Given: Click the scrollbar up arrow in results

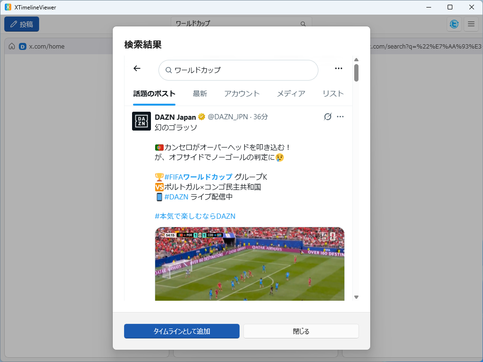Looking at the screenshot, I should click(357, 60).
